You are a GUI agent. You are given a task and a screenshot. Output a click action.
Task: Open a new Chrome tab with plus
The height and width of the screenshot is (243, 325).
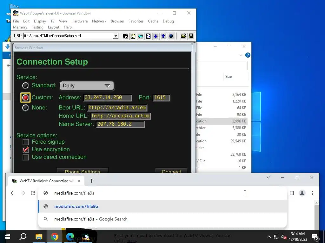91,181
